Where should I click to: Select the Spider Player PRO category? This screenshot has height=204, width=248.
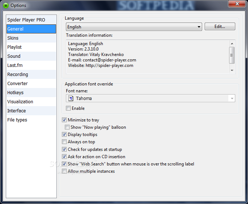tap(31, 20)
